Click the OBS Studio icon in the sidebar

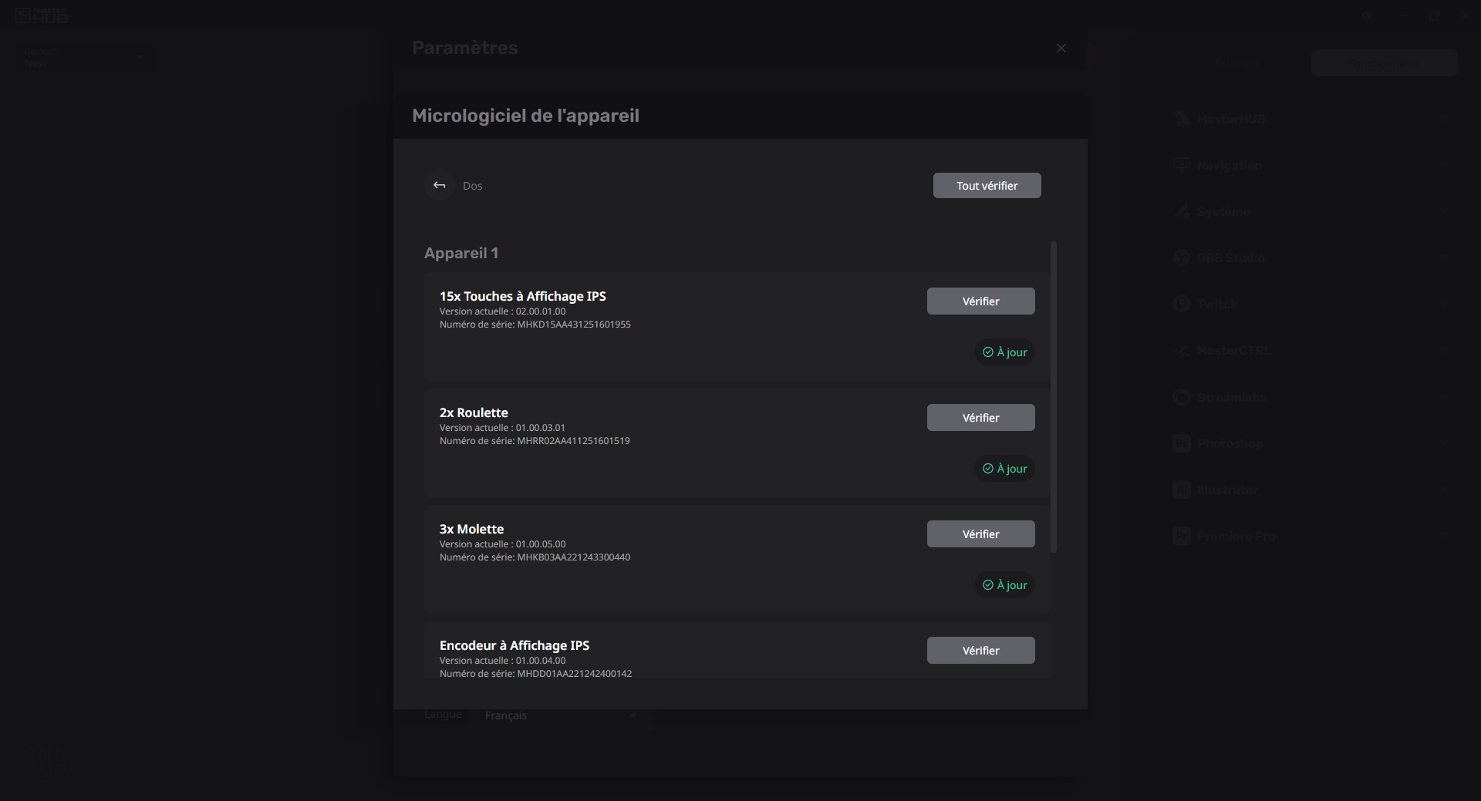pos(1181,258)
